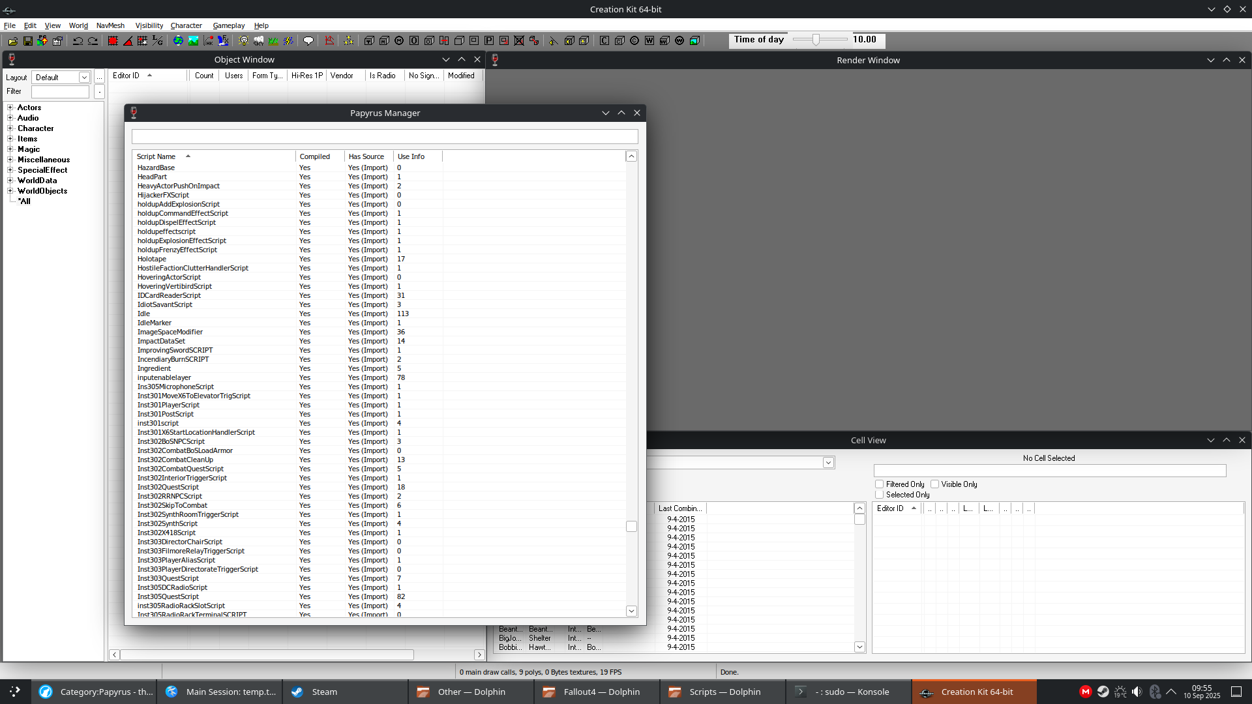Toggle the lightbulb lights icon
Screen dimensions: 1252x704
pyautogui.click(x=243, y=40)
